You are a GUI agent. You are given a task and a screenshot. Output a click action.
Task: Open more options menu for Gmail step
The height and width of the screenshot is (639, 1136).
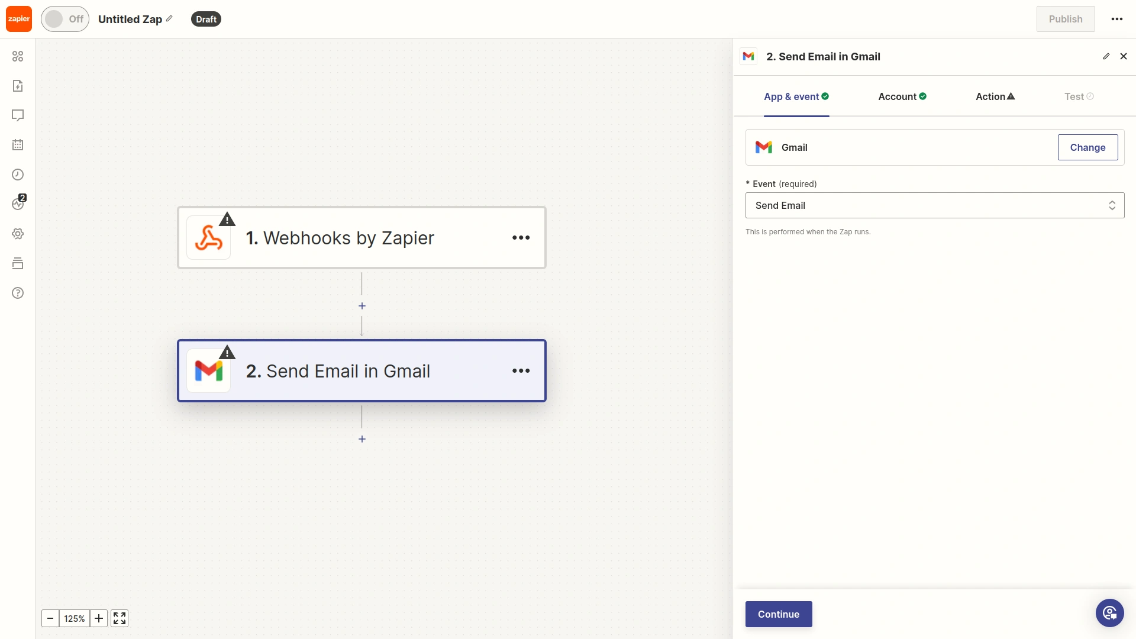tap(521, 370)
